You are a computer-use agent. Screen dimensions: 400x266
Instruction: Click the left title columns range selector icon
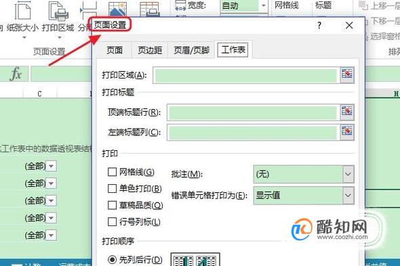pos(347,132)
